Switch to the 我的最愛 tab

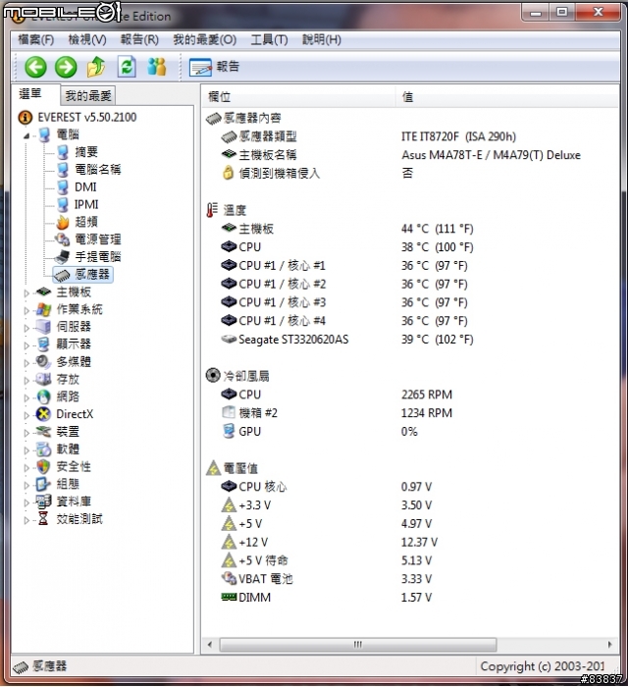click(x=88, y=96)
